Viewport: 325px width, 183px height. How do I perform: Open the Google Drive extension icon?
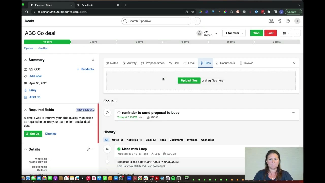coord(201,12)
